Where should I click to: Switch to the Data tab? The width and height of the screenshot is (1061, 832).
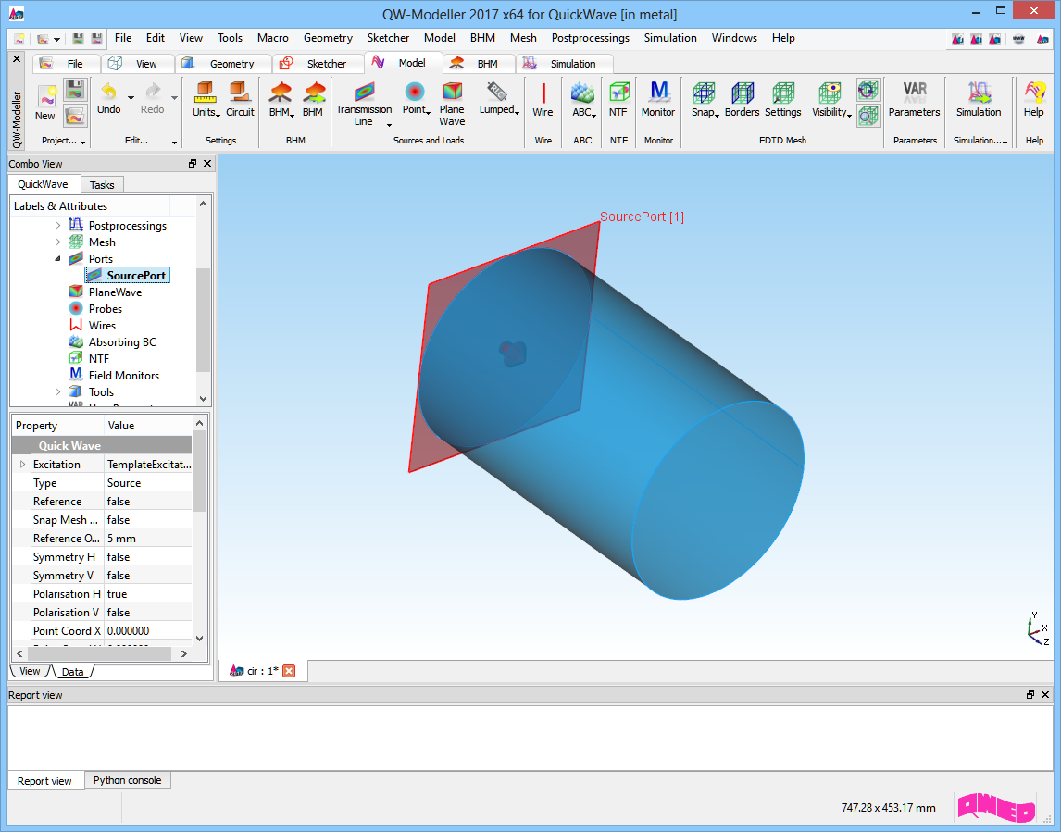[72, 672]
